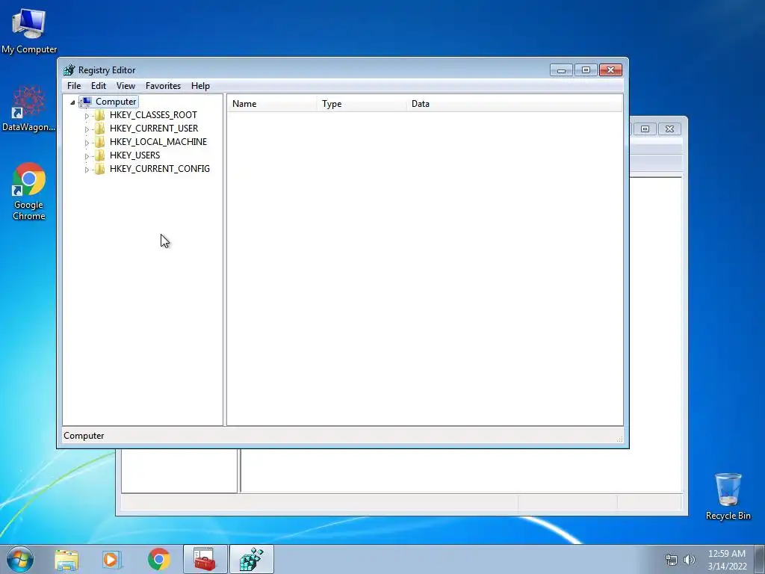This screenshot has height=574, width=765.
Task: Click the HKEY_USERS folder icon
Action: 99,155
